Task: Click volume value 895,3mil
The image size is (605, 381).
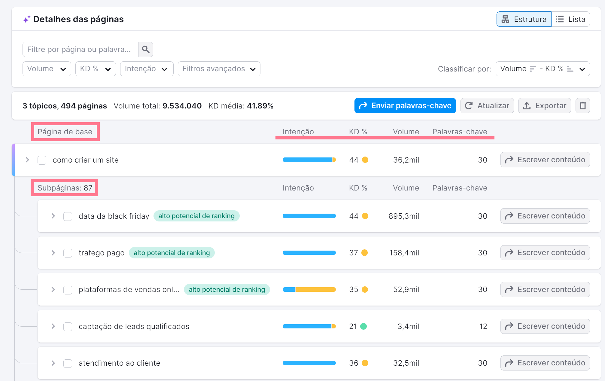Action: pos(404,216)
